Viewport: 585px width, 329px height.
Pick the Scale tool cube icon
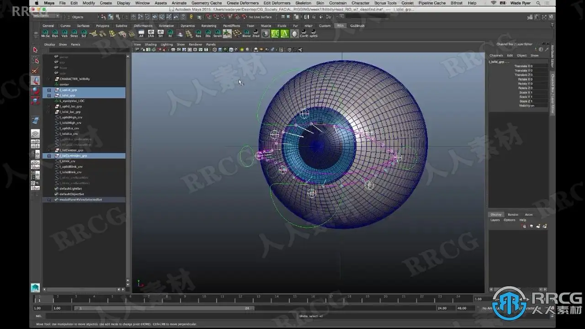tap(35, 101)
